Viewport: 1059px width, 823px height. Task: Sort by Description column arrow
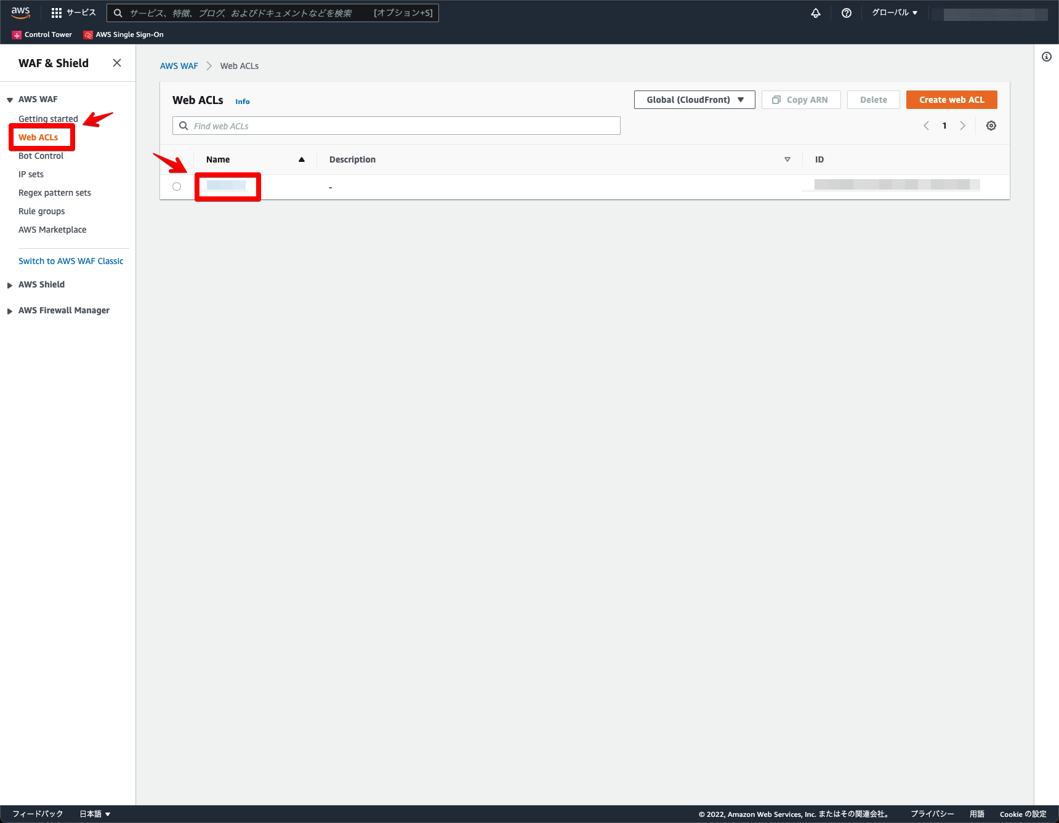[x=787, y=159]
